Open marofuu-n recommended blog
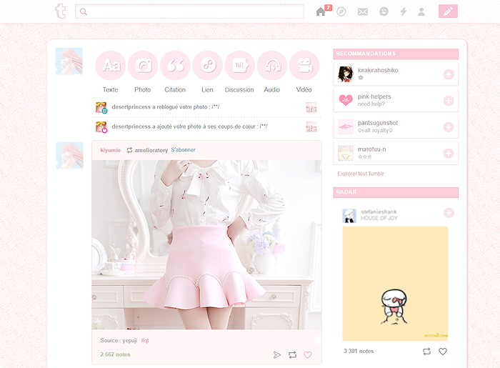 tap(372, 149)
